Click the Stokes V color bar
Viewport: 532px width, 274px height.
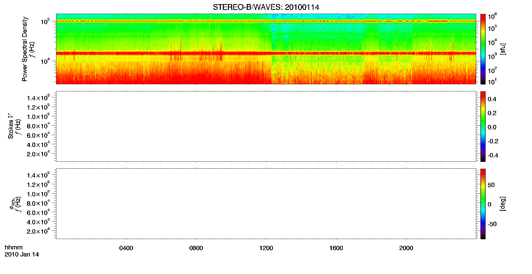(x=483, y=126)
